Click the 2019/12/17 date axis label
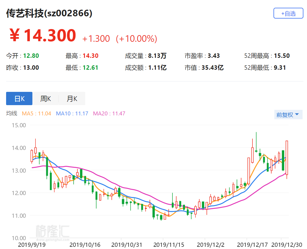The width and height of the screenshot is (307, 249). click(252, 245)
